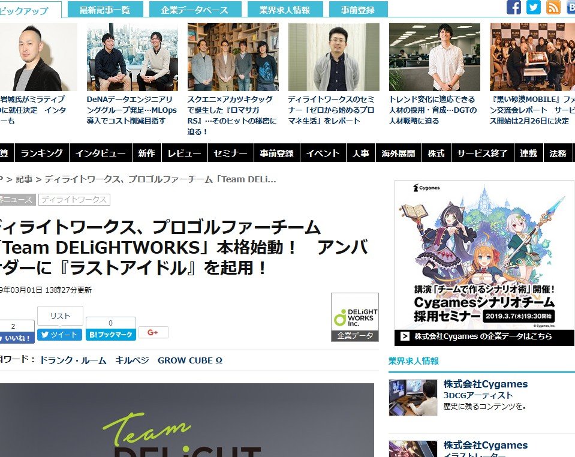
Task: Open the 最新記事一覧 tab
Action: pyautogui.click(x=105, y=10)
